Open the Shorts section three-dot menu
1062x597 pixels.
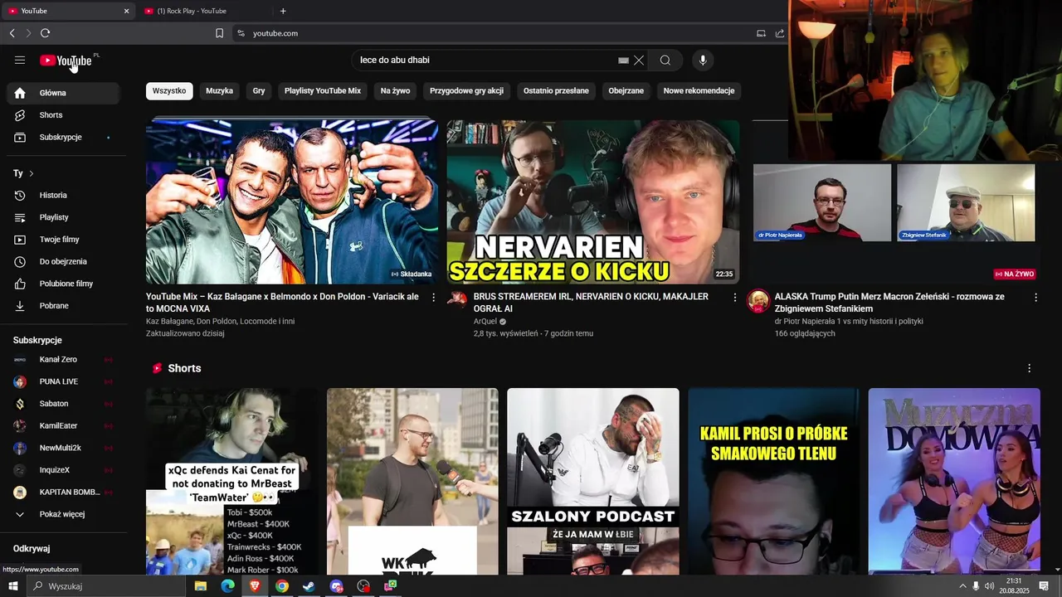point(1030,368)
